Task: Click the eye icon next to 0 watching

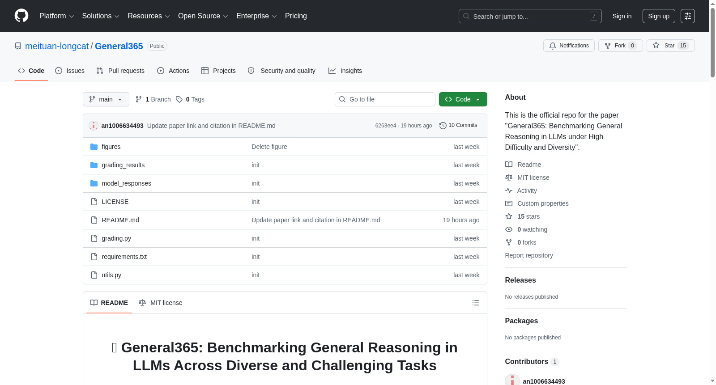Action: [509, 229]
